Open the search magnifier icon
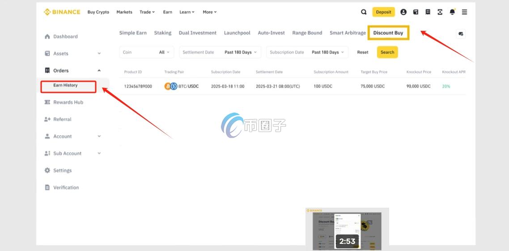Viewport: 509px width, 251px height. [x=364, y=12]
